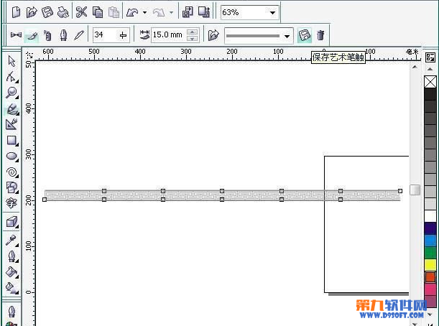Paste from clipboard icon

coord(114,12)
